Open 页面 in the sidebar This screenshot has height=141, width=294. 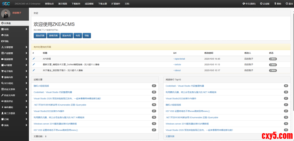click(6, 35)
